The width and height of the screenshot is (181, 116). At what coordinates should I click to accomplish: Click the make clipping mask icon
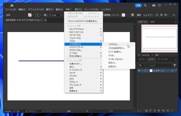159,111
